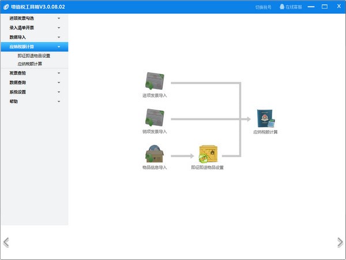Collapse the highlighted 应纳税额计算 section
Image resolution: width=346 pixels, height=260 pixels.
coord(59,47)
